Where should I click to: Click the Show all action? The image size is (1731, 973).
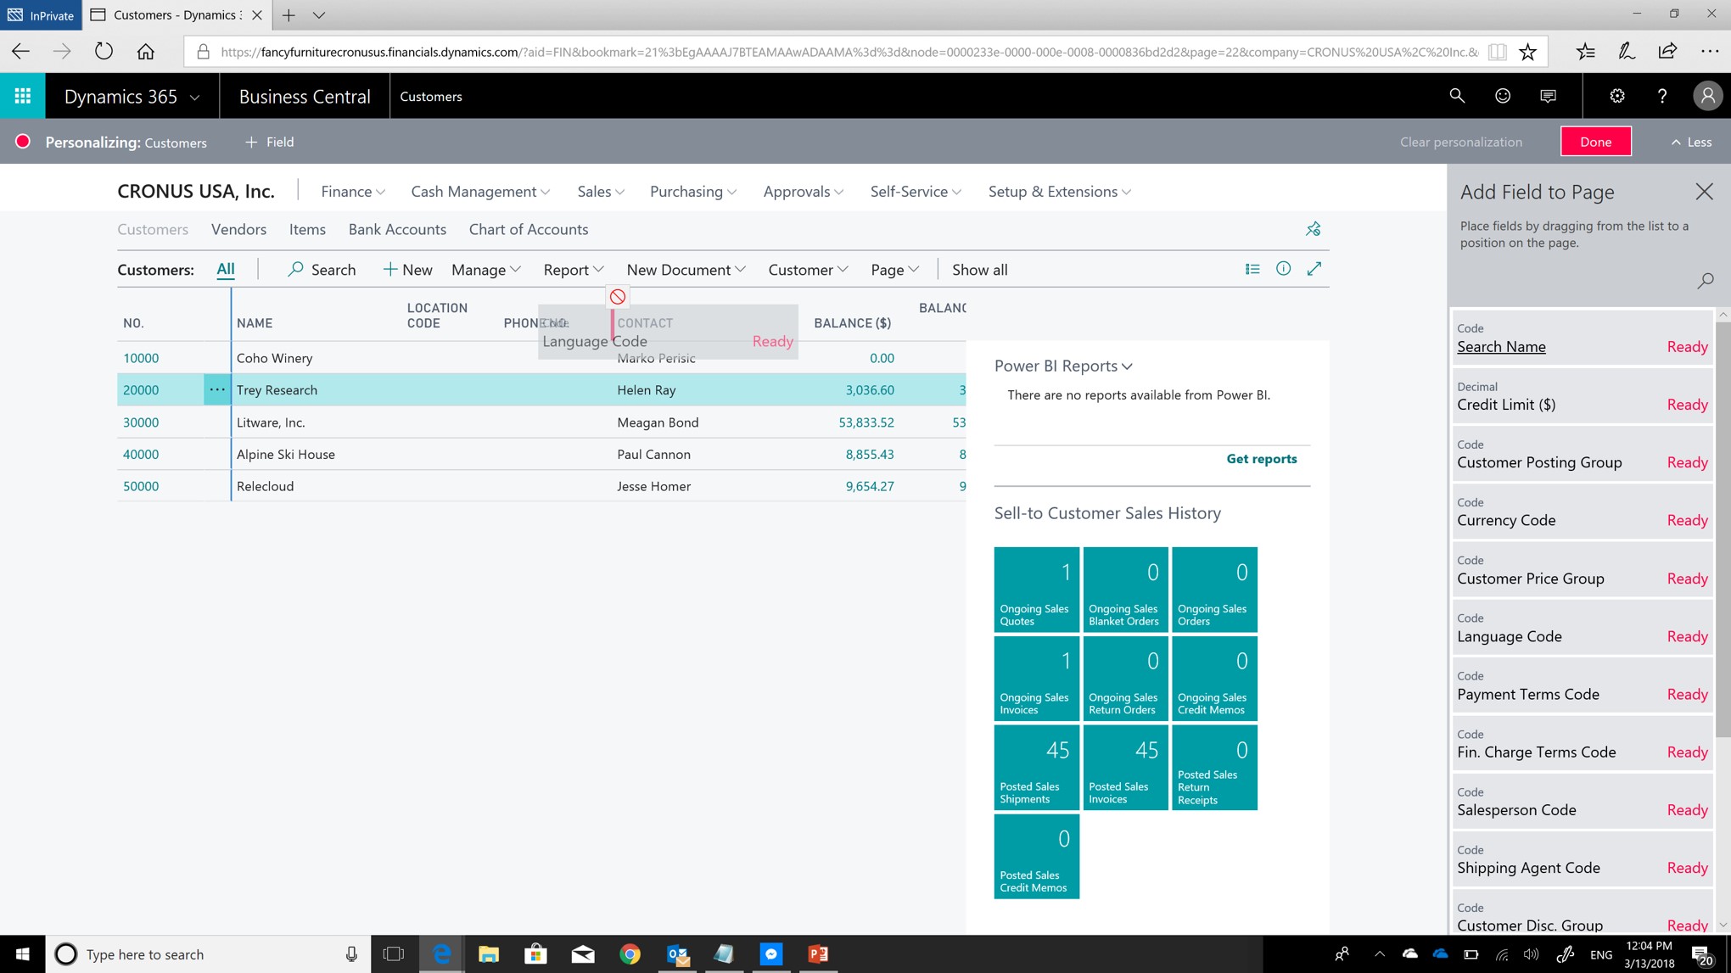(x=980, y=270)
